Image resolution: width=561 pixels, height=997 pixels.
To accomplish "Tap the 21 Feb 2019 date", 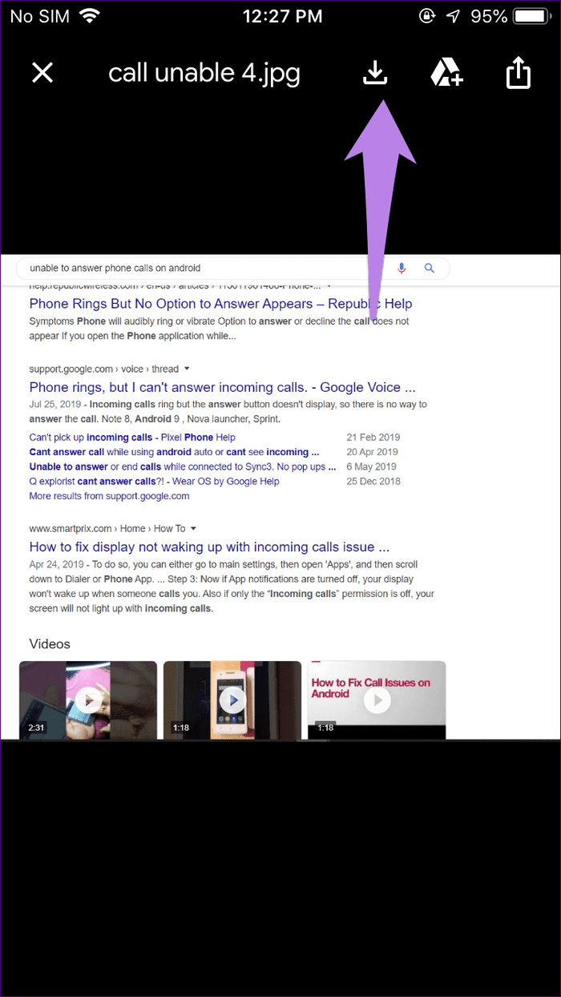I will click(373, 438).
